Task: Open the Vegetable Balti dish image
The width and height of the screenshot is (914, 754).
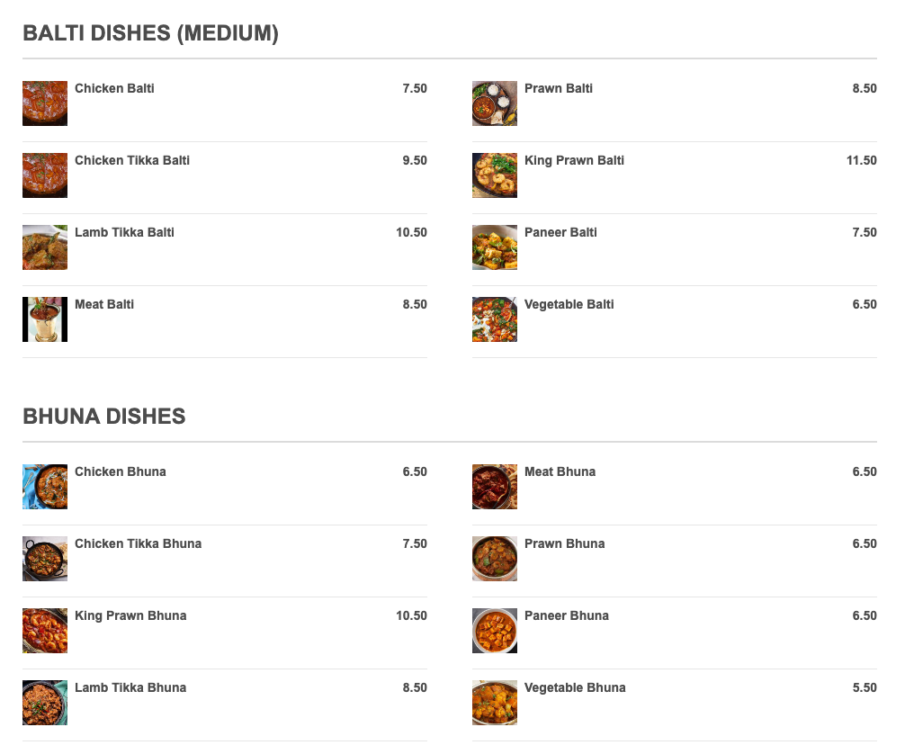Action: [x=495, y=319]
